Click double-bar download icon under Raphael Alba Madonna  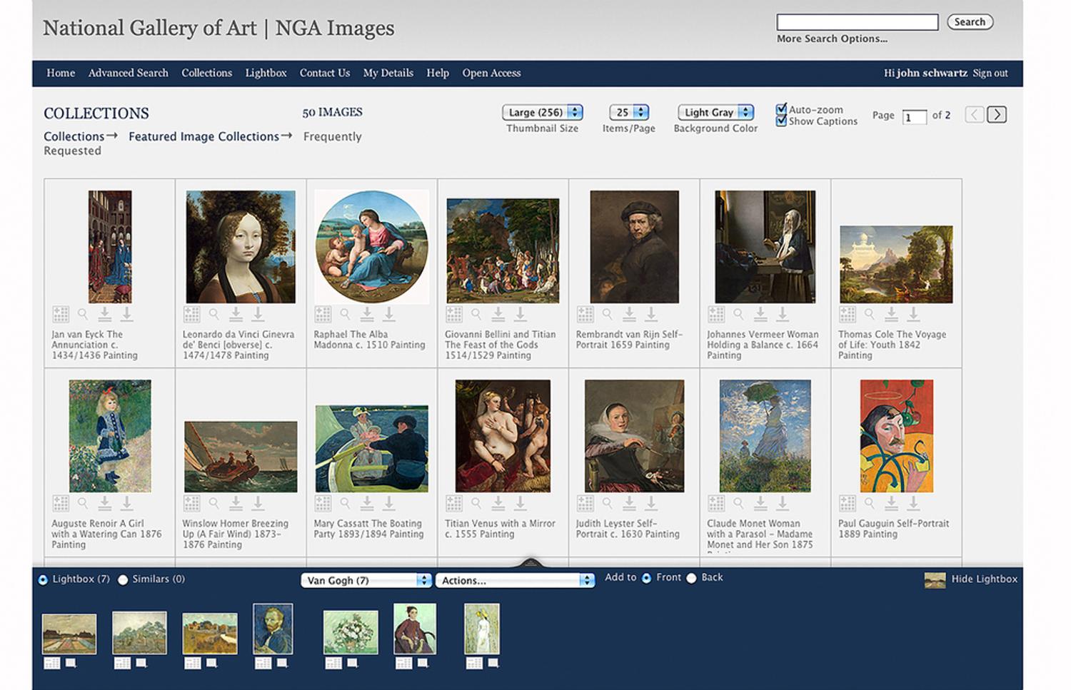click(367, 314)
